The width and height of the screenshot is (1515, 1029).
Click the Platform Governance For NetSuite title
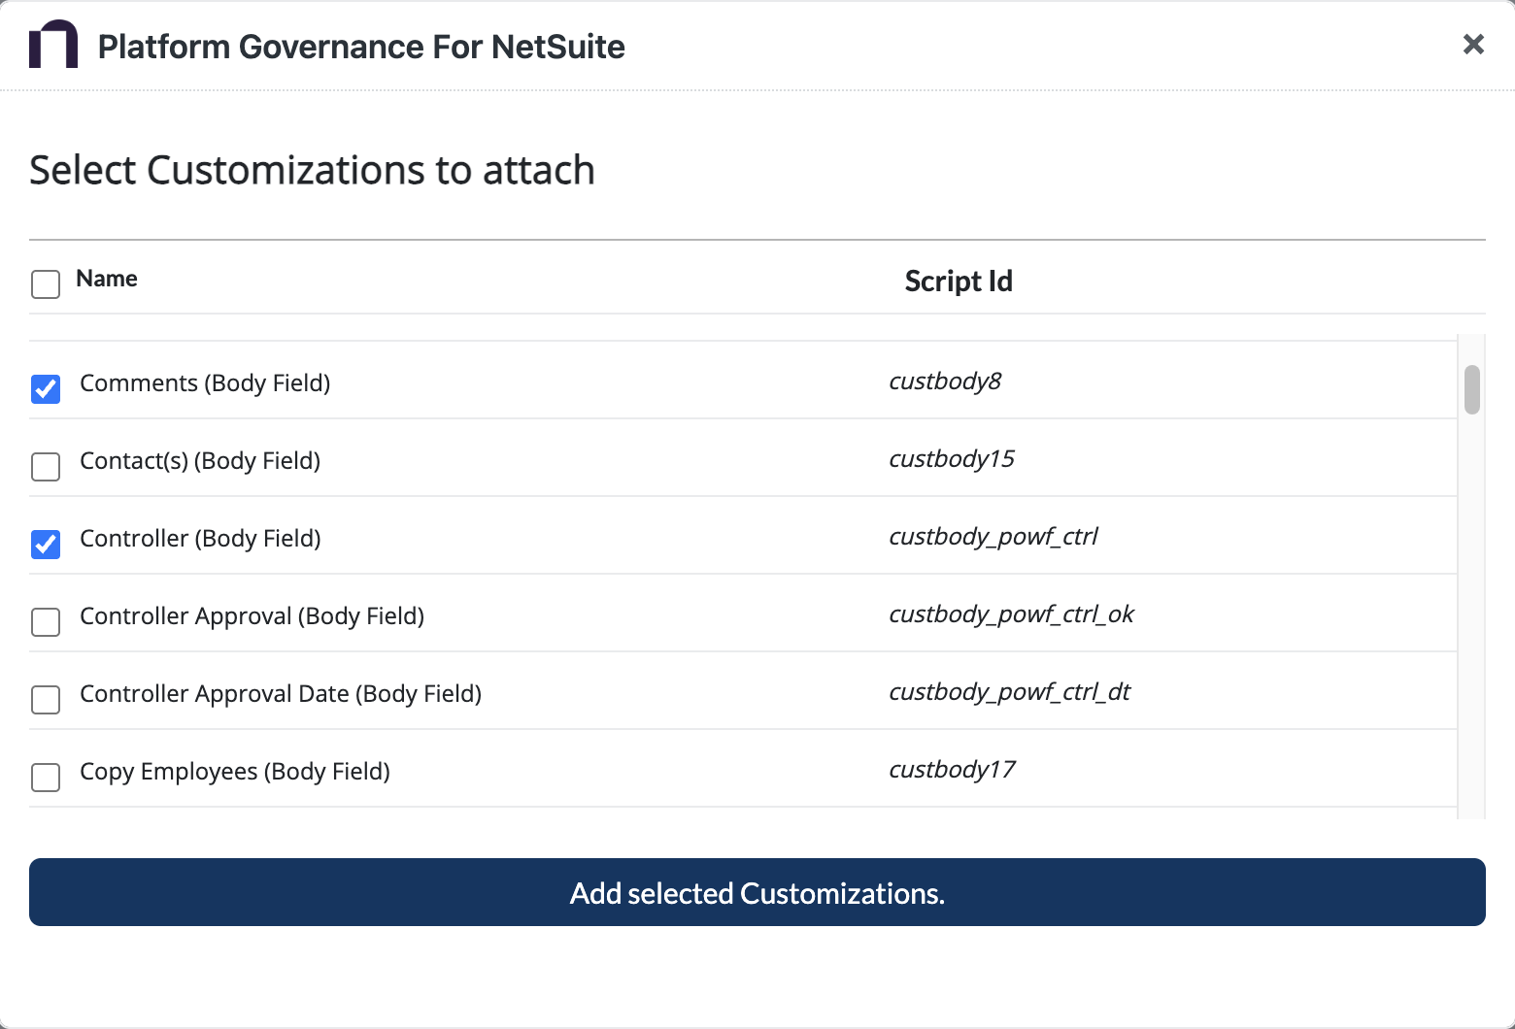tap(361, 47)
